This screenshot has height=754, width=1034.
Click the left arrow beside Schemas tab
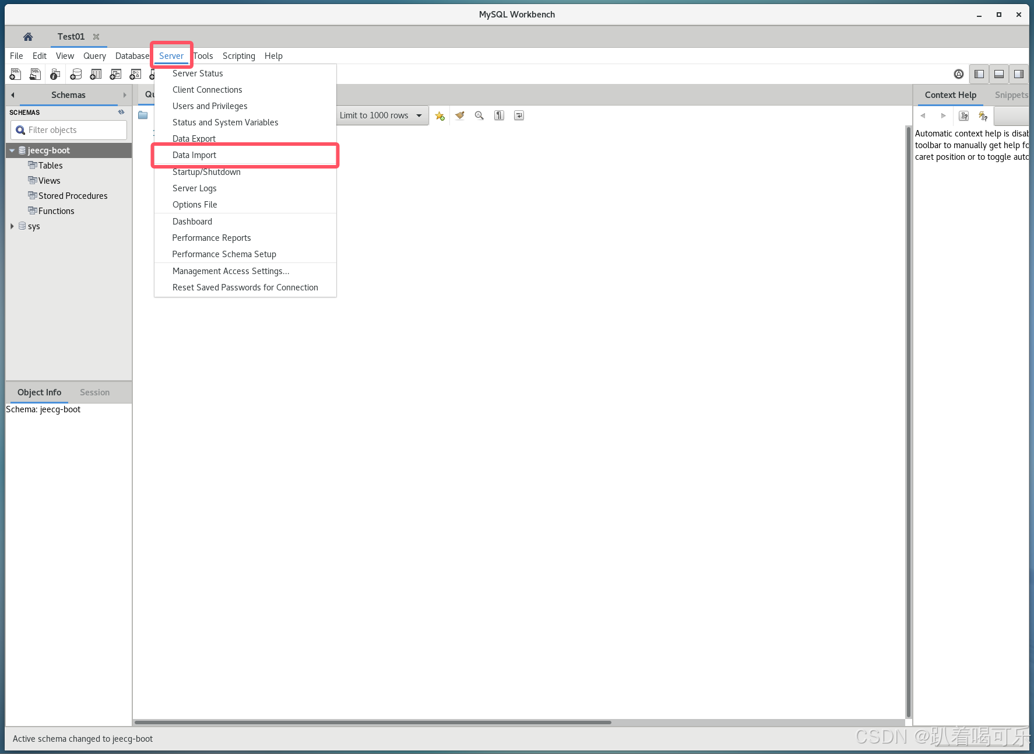point(12,95)
